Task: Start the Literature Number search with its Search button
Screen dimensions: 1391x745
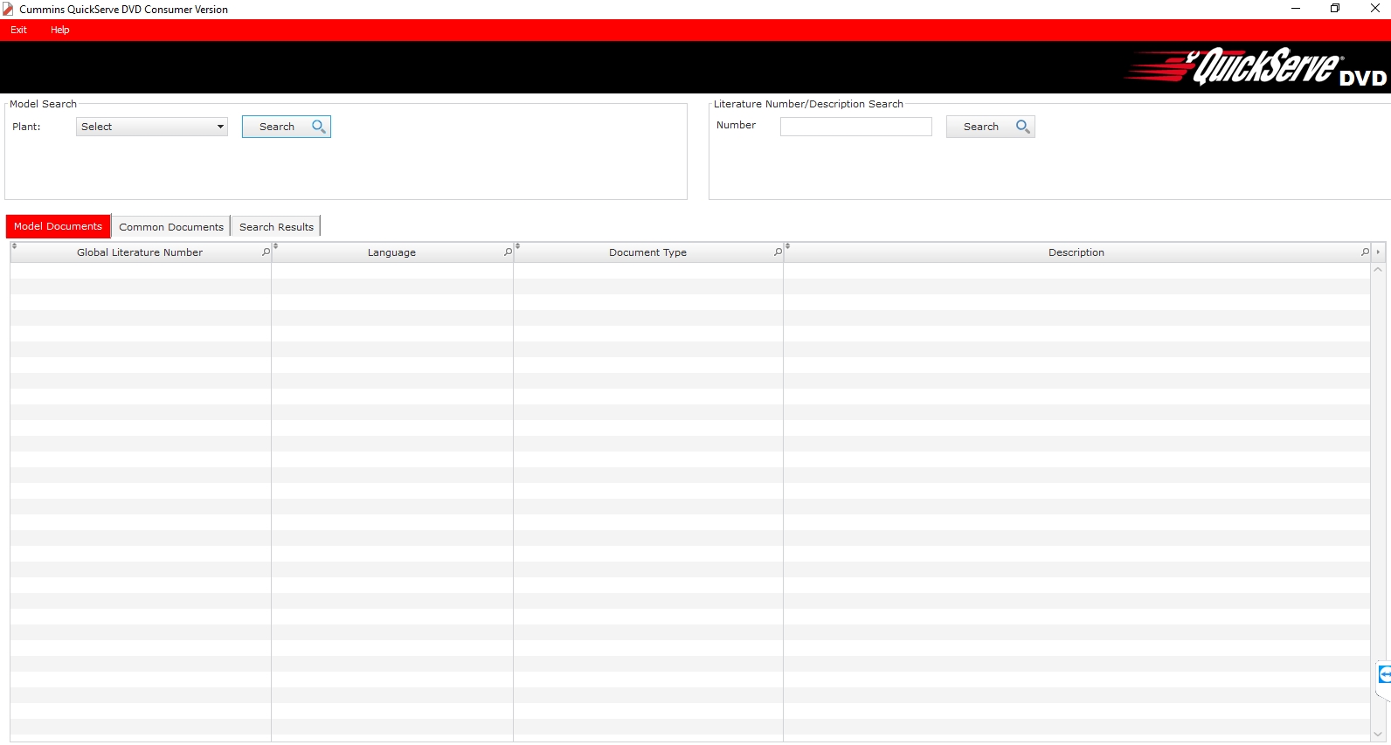Action: [x=991, y=127]
